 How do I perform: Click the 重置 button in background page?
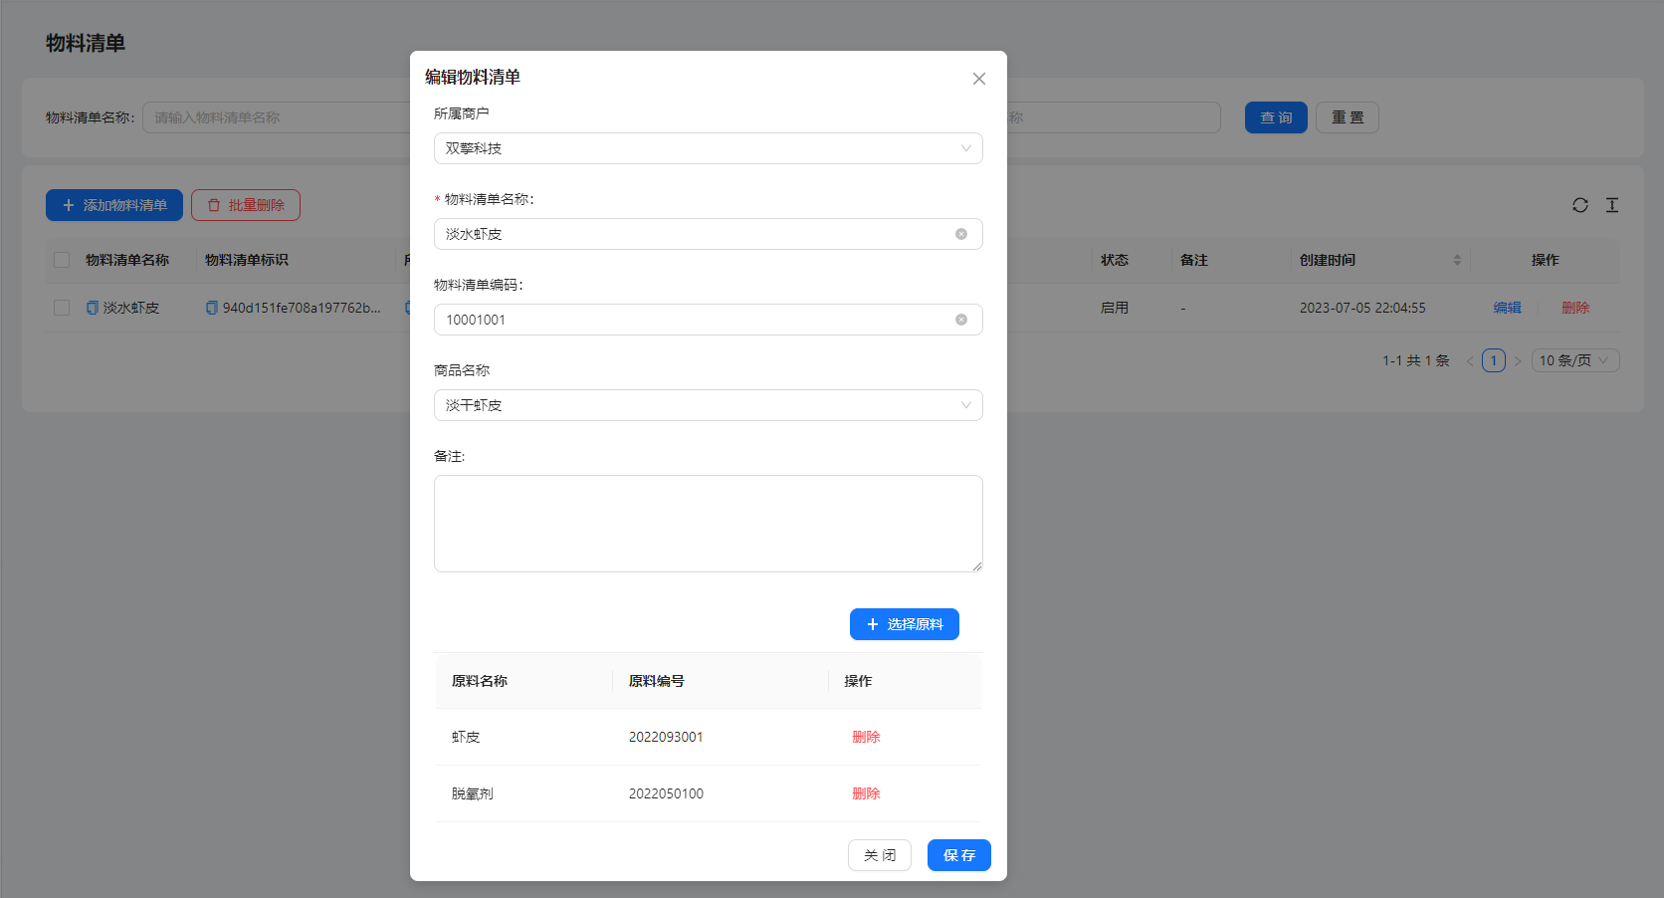1348,117
